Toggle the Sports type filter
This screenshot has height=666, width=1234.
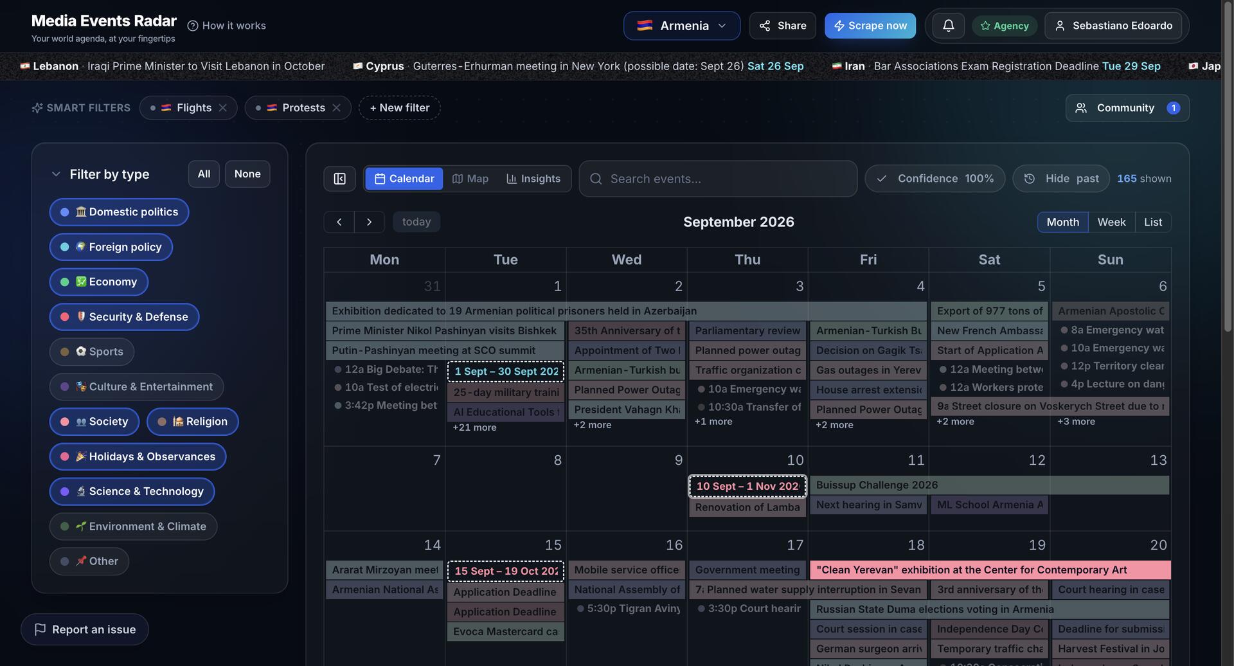(x=92, y=352)
